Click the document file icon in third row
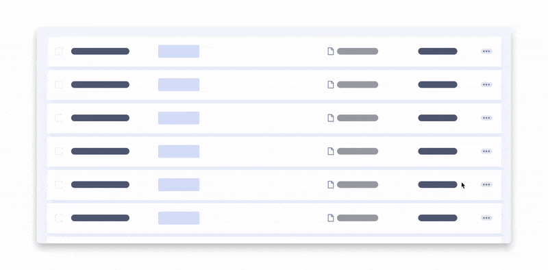Screen dimensions: 548x270 (331, 118)
